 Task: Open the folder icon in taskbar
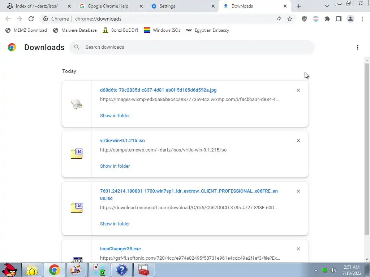[x=32, y=270]
